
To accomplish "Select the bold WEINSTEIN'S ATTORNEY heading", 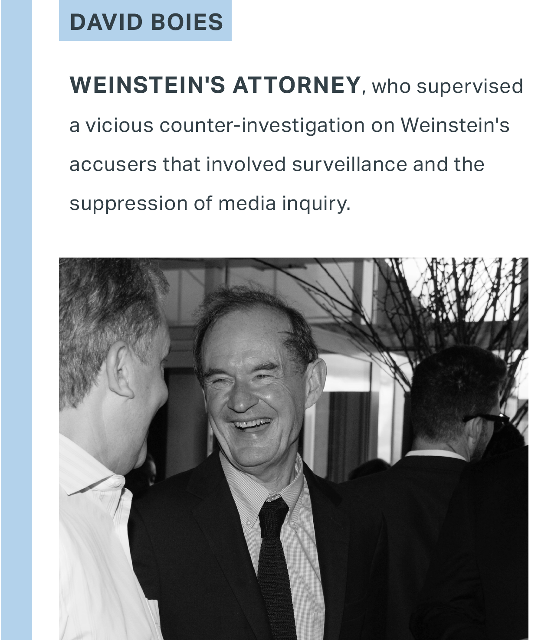I will click(215, 85).
